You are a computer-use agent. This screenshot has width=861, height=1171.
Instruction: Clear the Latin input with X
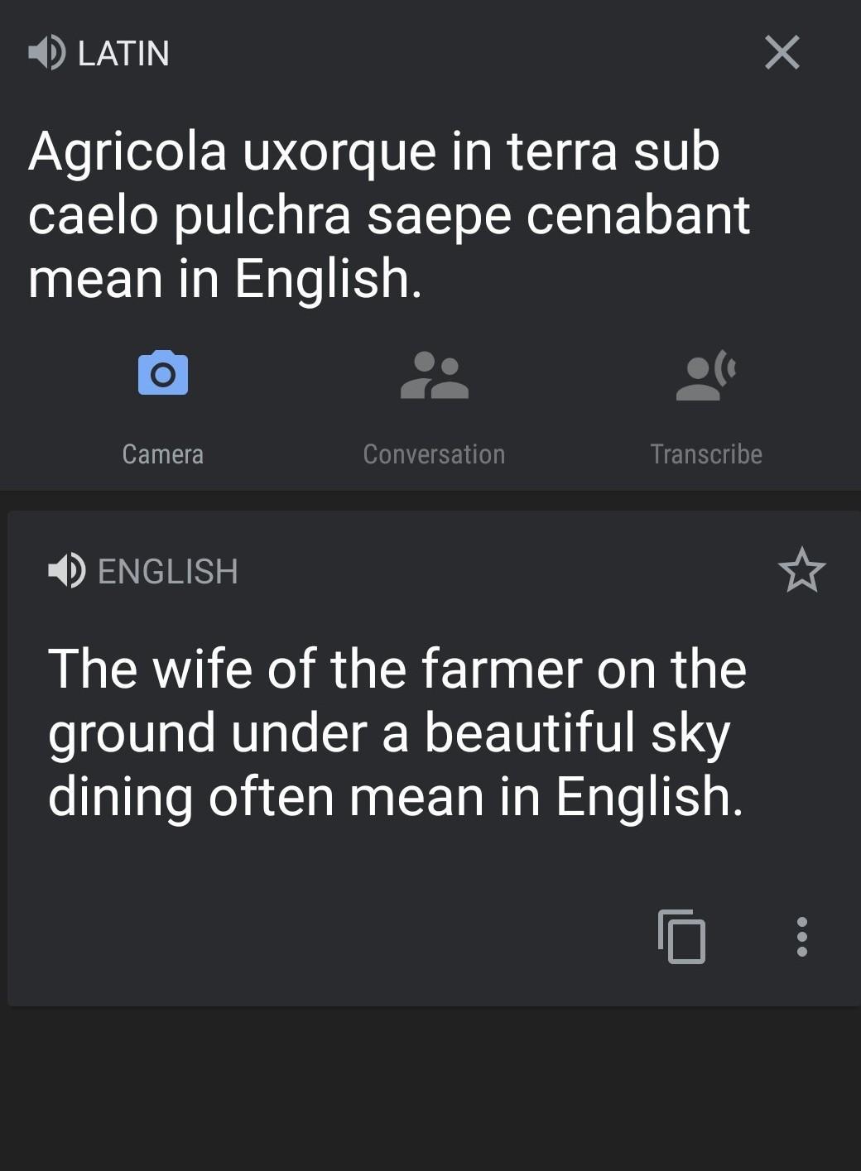coord(782,53)
